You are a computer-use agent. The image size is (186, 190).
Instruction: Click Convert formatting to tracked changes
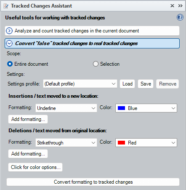[93, 182]
